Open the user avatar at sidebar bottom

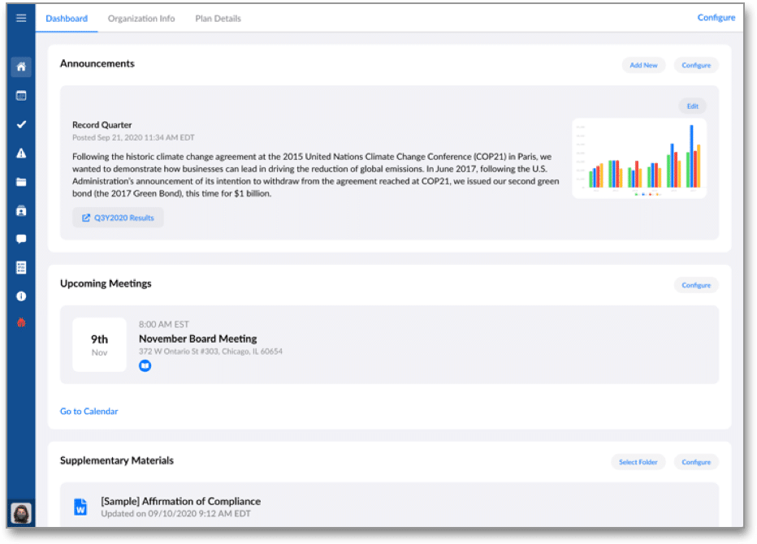[20, 513]
